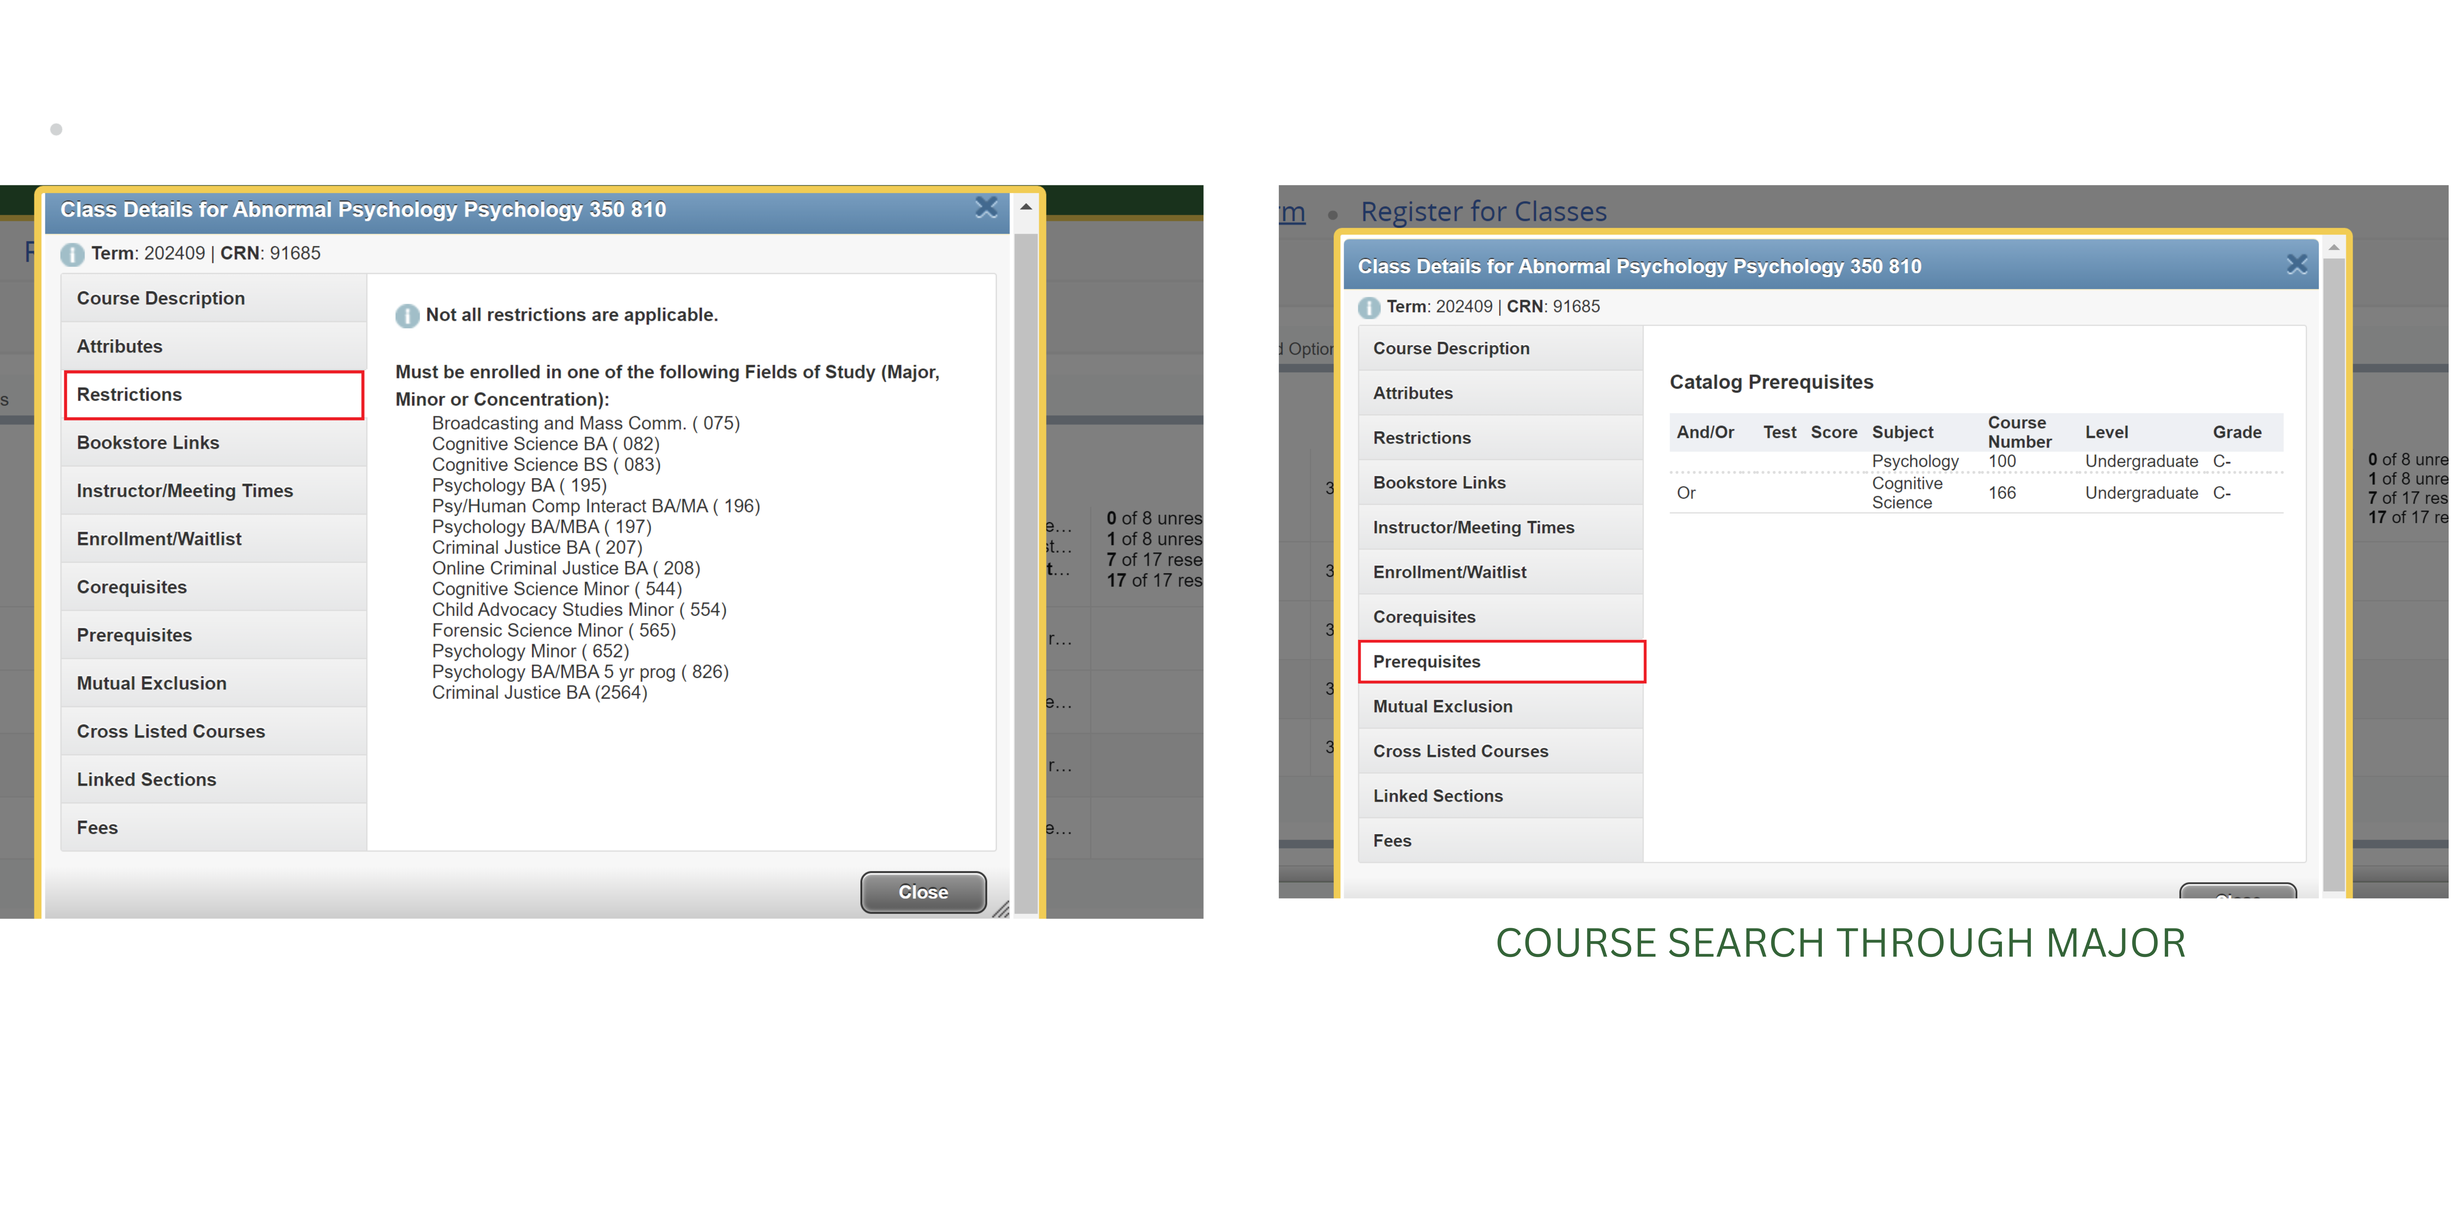
Task: Open Fees tab in right dialog
Action: click(x=1500, y=840)
